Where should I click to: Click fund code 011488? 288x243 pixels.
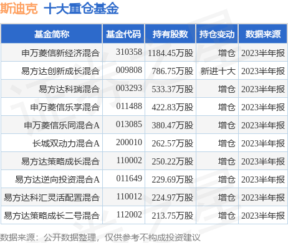click(129, 107)
